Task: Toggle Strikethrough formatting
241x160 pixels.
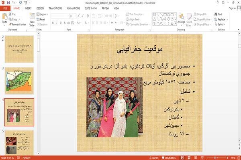Action: (68, 23)
